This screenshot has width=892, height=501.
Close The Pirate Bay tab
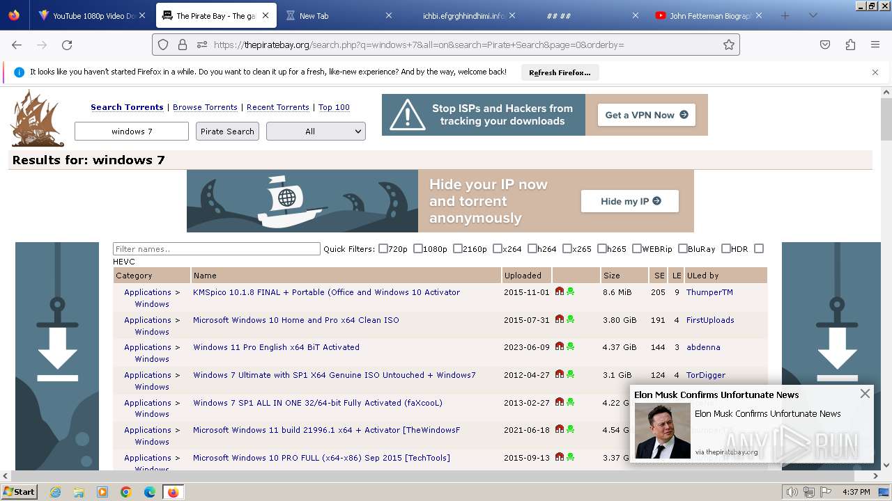click(x=266, y=15)
